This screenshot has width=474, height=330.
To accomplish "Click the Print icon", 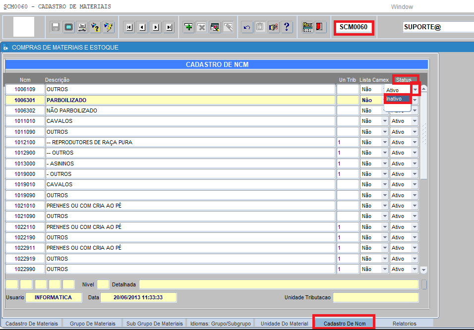I will click(x=82, y=27).
